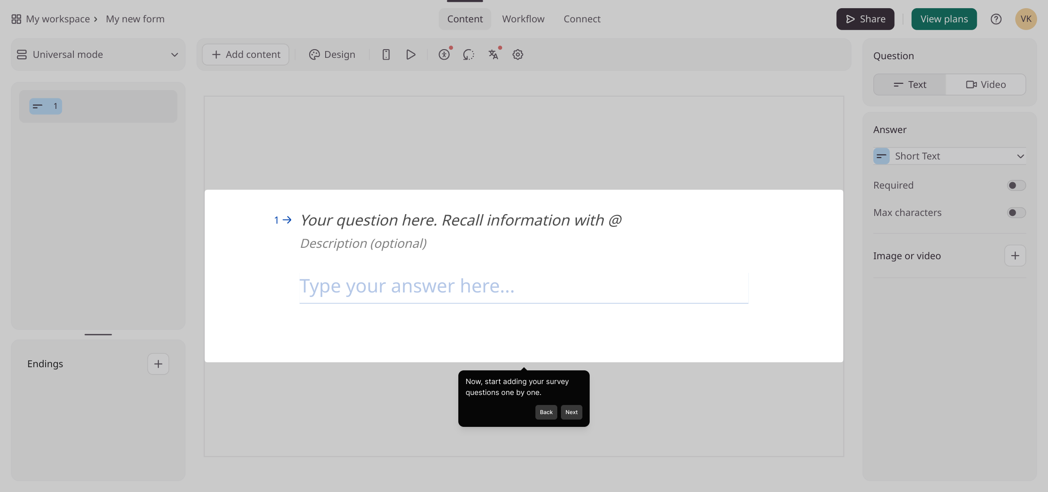Toggle the Required switch

coord(1016,185)
